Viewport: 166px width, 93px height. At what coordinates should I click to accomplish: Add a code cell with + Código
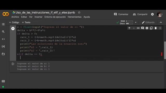pyautogui.click(x=14, y=22)
